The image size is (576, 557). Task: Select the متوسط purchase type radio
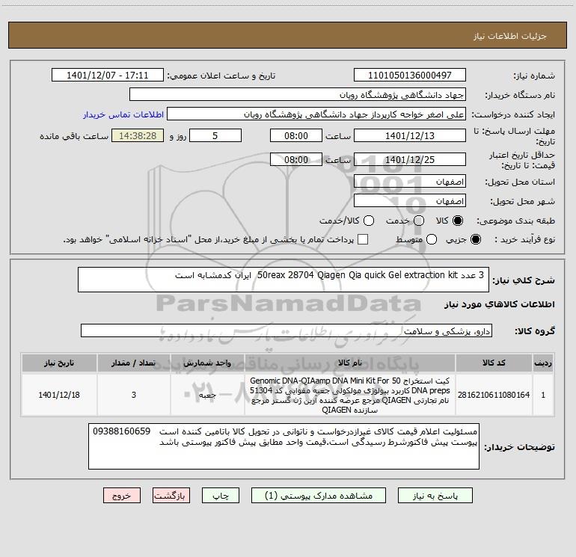432,240
